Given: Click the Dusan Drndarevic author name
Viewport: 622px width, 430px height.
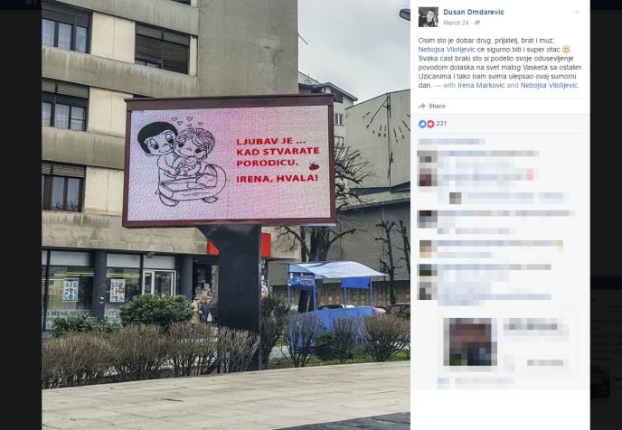Looking at the screenshot, I should [474, 13].
